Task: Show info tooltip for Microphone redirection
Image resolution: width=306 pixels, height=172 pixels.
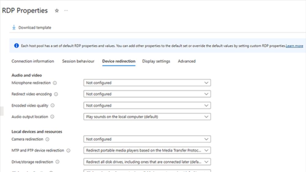Action: 55,83
